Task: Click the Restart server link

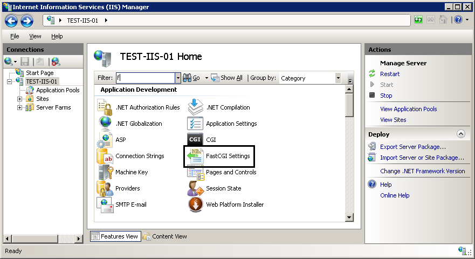Action: (390, 74)
